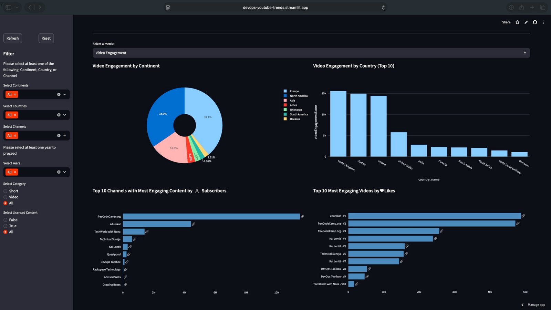Expand the Select Channels dropdown arrow
Screen dimensions: 551x310
pyautogui.click(x=64, y=136)
